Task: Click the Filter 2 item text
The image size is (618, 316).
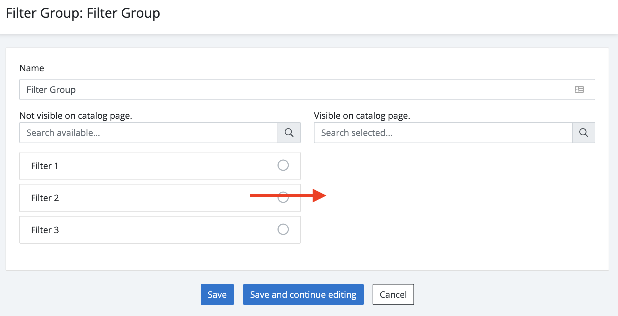Action: click(45, 198)
